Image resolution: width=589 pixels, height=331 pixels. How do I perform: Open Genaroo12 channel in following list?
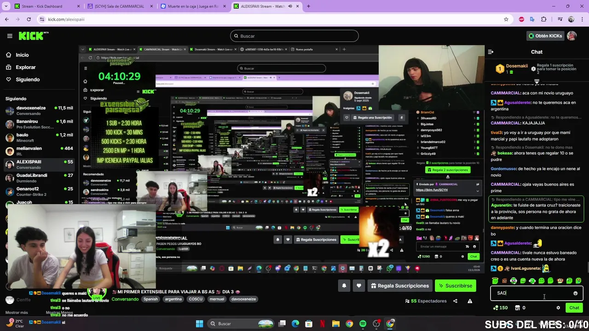[39, 191]
